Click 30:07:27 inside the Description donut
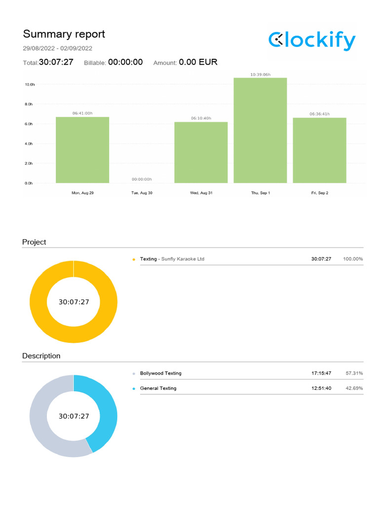The image size is (379, 506). [x=74, y=416]
